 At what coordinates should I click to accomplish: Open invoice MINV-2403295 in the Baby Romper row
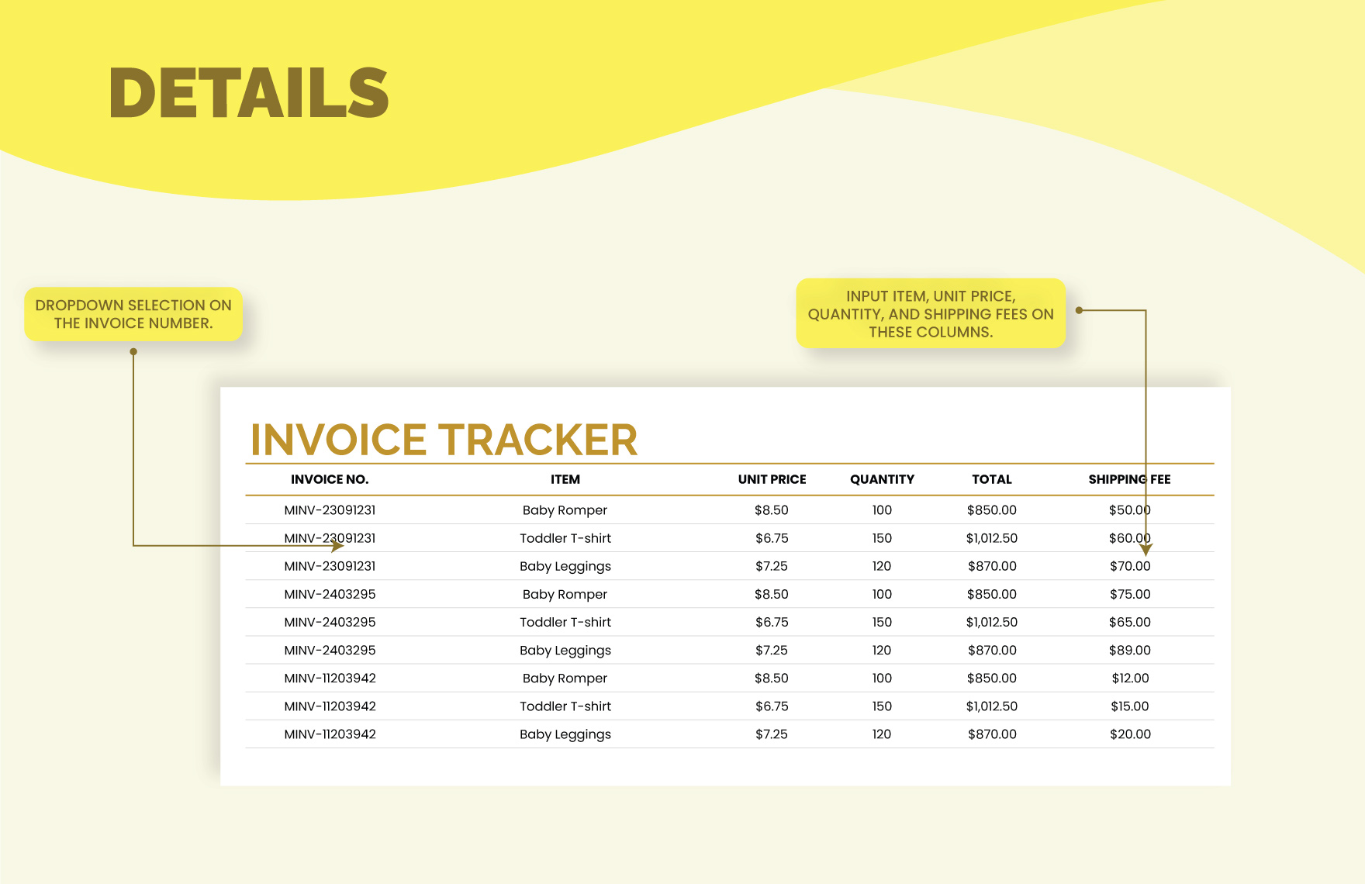click(x=330, y=594)
